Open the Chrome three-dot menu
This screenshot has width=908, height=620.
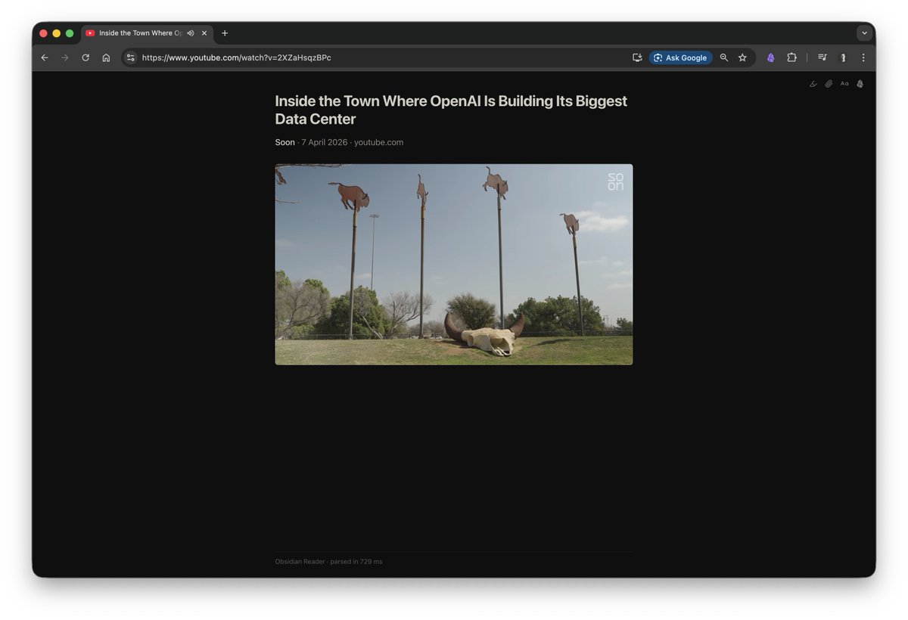pos(863,57)
